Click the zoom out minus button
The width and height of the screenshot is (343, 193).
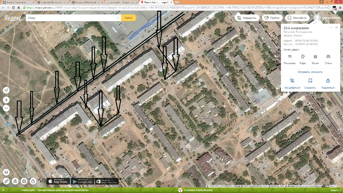pyautogui.click(x=6, y=109)
